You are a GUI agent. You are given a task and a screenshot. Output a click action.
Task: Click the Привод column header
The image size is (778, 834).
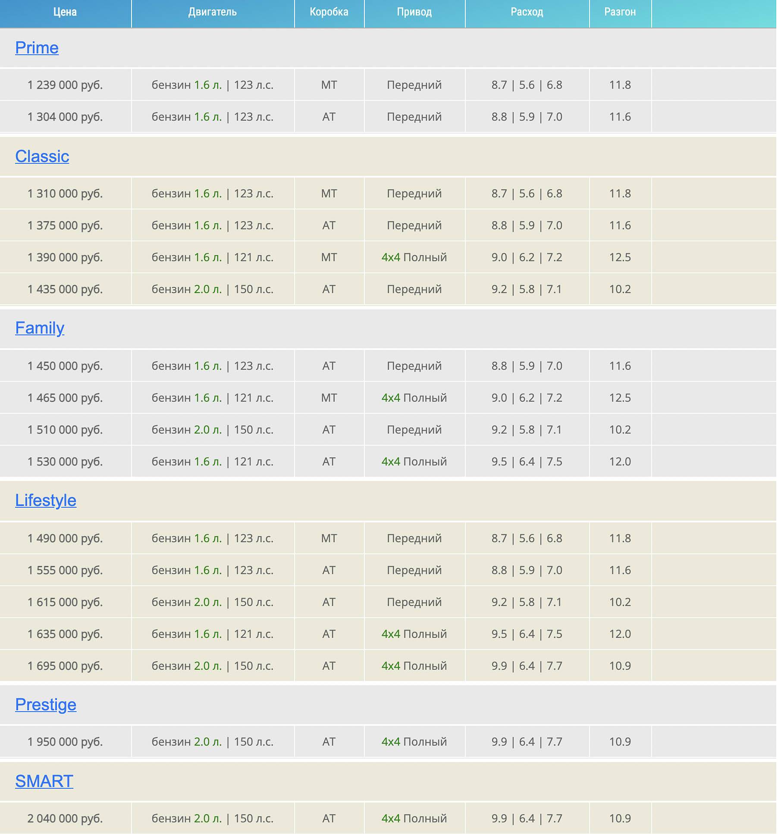tap(414, 12)
